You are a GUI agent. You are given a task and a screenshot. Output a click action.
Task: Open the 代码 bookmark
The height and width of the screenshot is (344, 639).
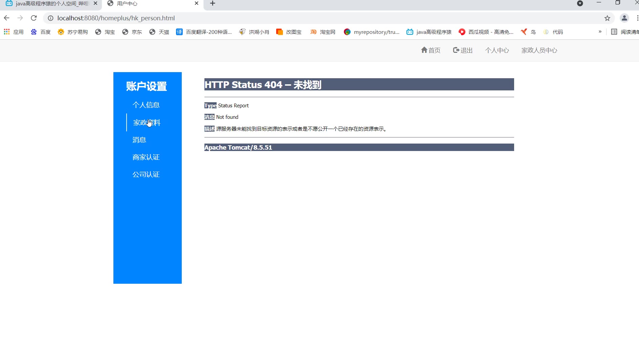click(553, 32)
